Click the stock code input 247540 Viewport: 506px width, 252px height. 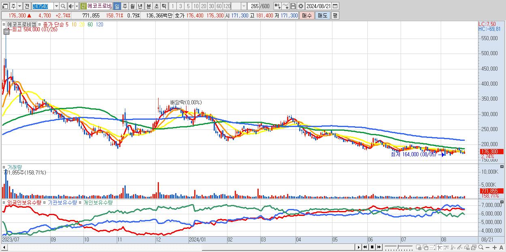[43, 6]
